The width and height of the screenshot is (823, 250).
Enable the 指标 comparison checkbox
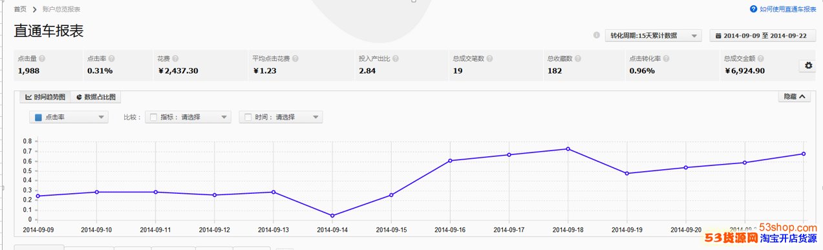coord(154,117)
